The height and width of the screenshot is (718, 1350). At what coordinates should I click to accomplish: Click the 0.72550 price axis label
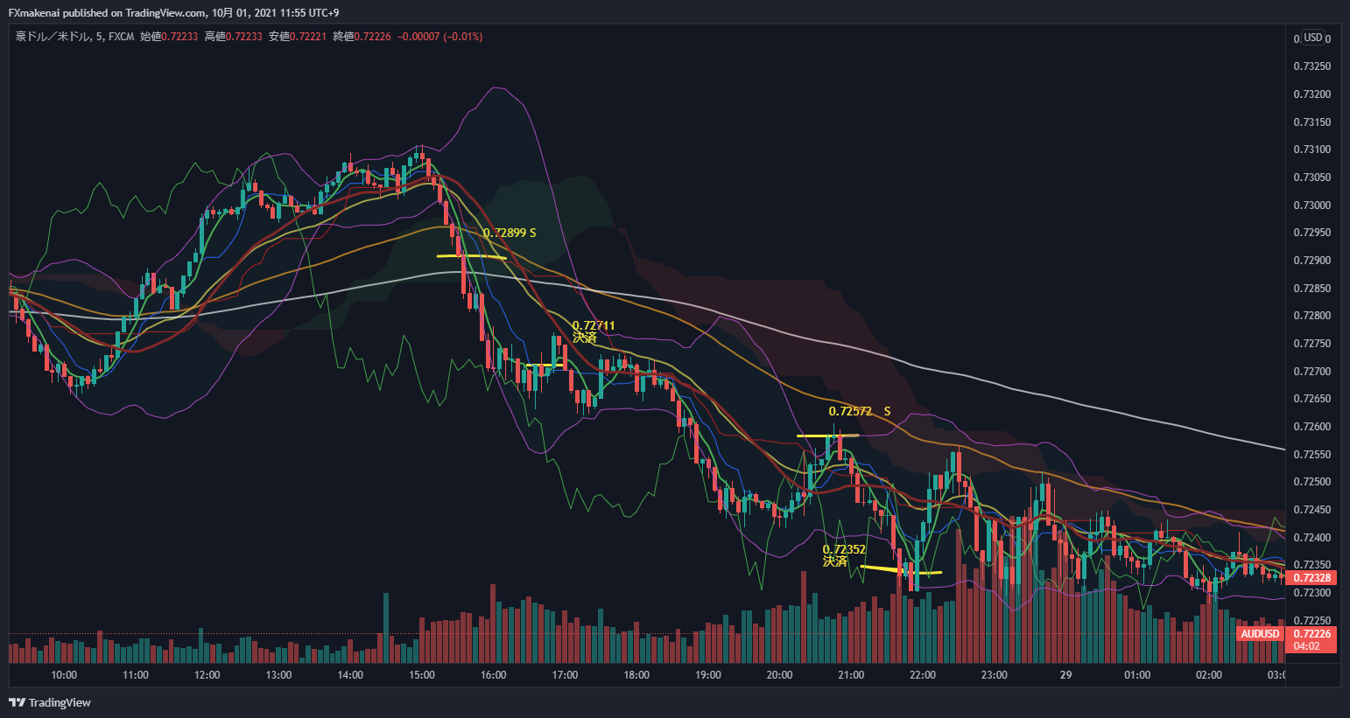tap(1312, 455)
